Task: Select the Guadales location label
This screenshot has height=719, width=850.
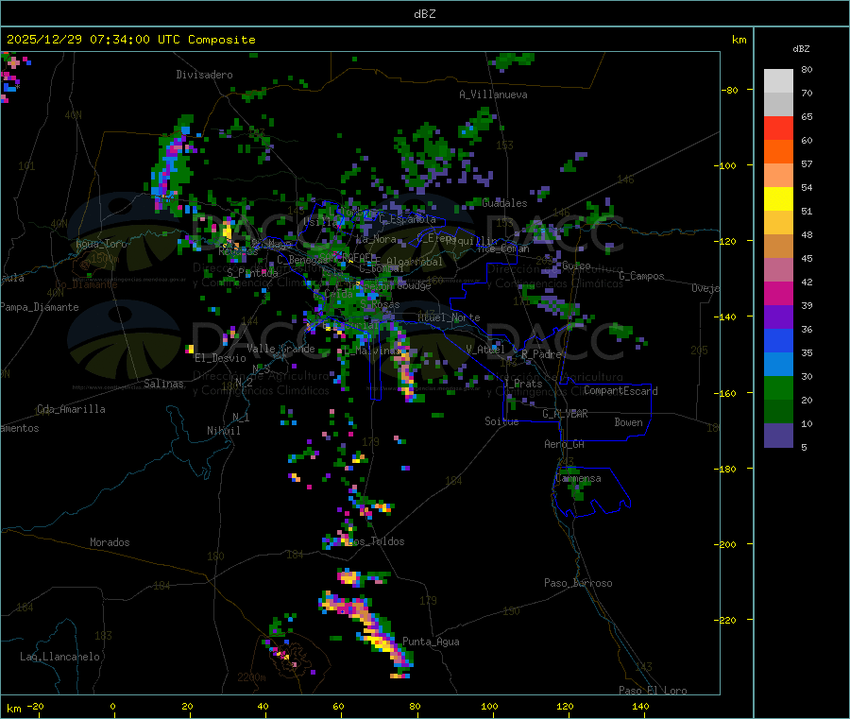Action: [504, 203]
